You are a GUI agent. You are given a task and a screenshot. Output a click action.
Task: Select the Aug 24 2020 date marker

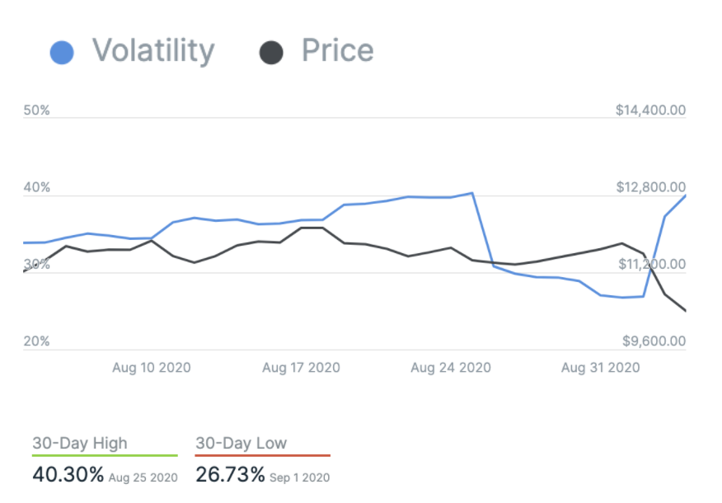point(451,368)
